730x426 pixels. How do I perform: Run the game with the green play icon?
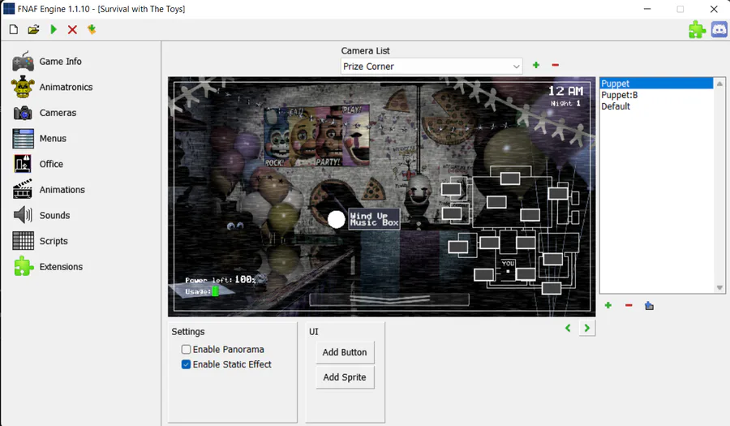coord(54,30)
